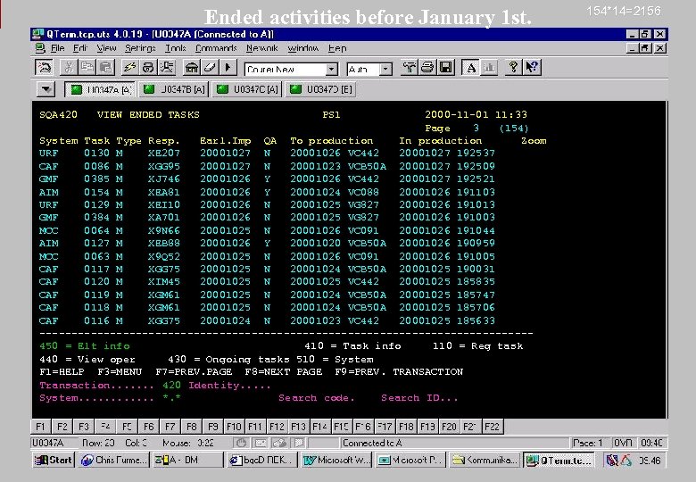Click the hand icon in status bar
The height and width of the screenshot is (482, 696).
tap(241, 443)
